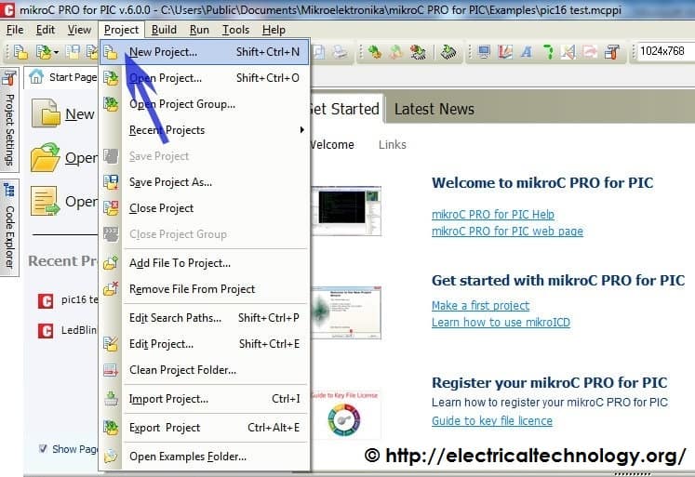Image resolution: width=695 pixels, height=477 pixels.
Task: Click the New Project wizard thumbnail
Action: tap(346, 313)
